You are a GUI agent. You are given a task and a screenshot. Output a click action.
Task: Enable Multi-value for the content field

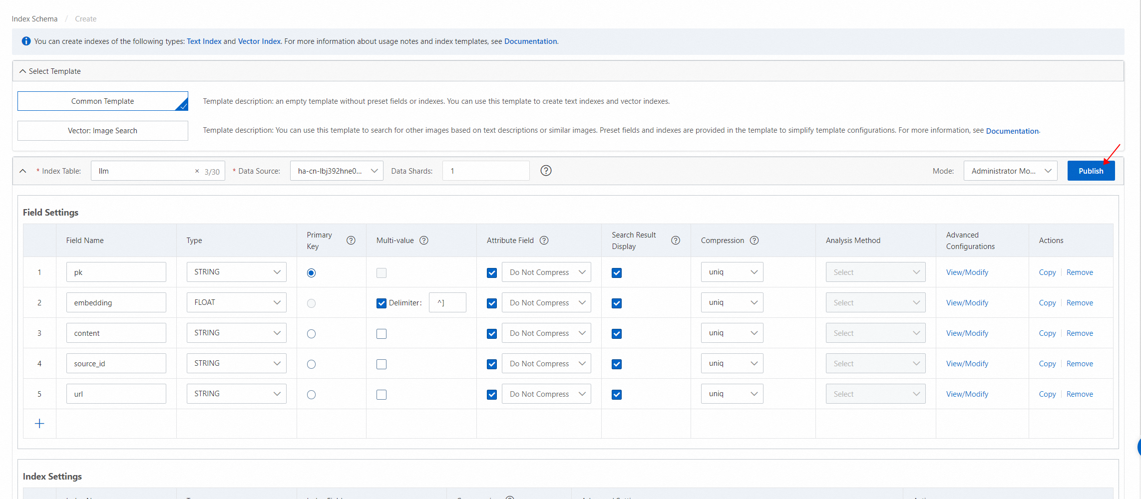[381, 334]
